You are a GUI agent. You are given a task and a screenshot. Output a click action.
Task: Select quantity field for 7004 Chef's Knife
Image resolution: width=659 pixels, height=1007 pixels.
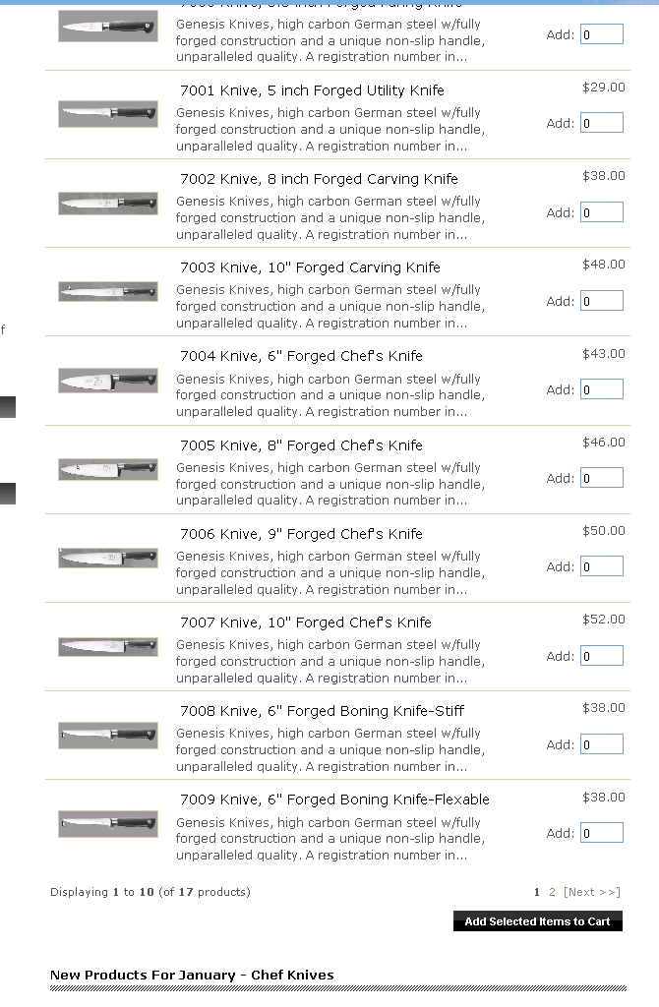tap(601, 389)
